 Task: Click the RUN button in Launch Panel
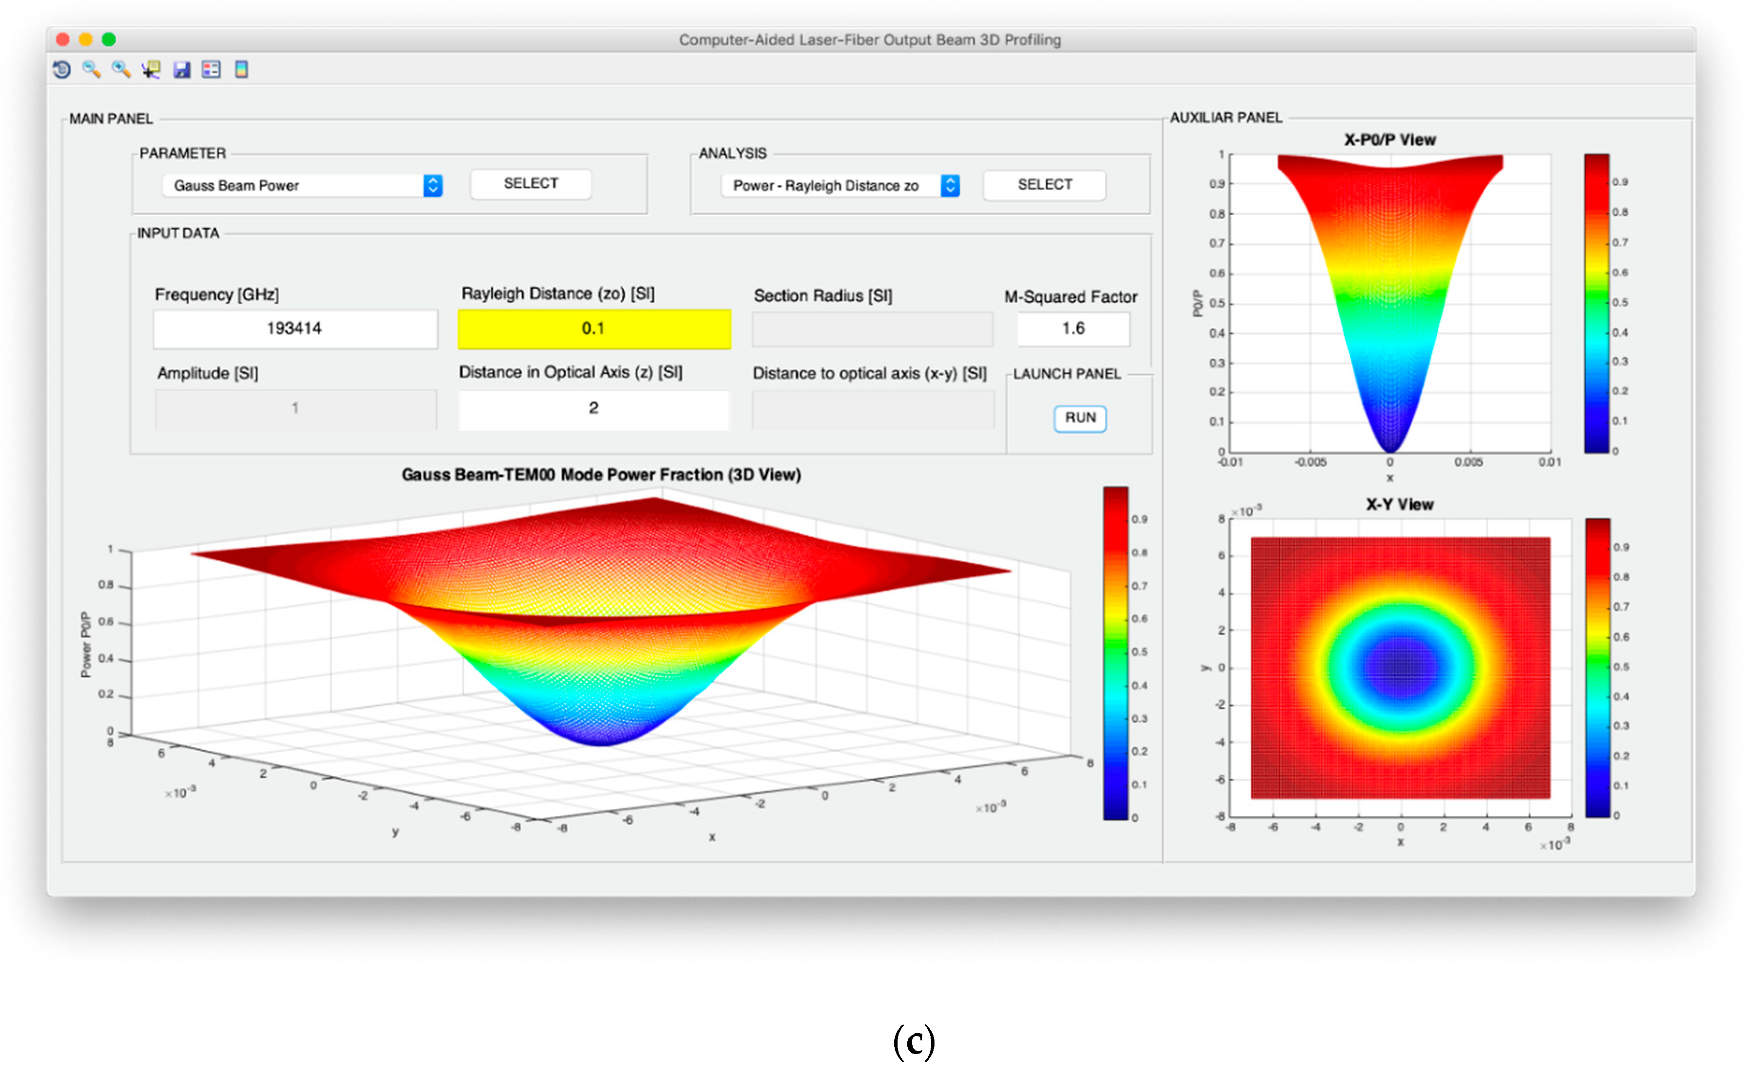pyautogui.click(x=1080, y=418)
